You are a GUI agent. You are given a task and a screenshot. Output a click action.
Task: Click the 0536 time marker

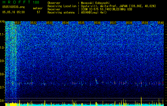coord(97,23)
